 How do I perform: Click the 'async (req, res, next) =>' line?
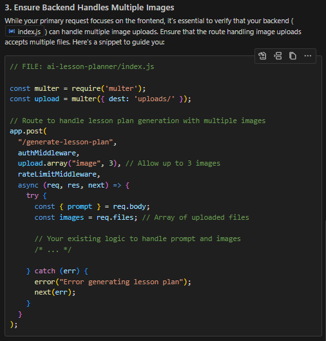pyautogui.click(x=73, y=185)
